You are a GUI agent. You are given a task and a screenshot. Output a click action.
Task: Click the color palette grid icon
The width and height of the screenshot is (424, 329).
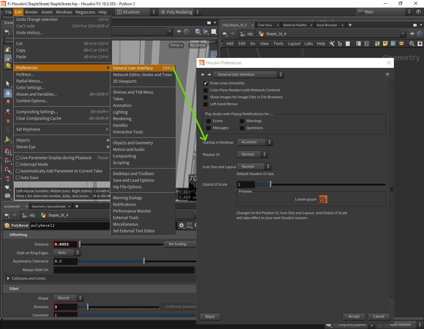click(358, 44)
